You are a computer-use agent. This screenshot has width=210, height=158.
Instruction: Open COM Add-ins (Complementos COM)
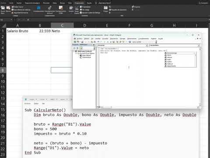click(x=61, y=10)
